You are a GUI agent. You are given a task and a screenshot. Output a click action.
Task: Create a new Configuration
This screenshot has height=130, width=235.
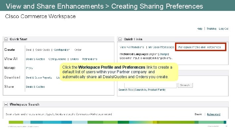(62, 50)
